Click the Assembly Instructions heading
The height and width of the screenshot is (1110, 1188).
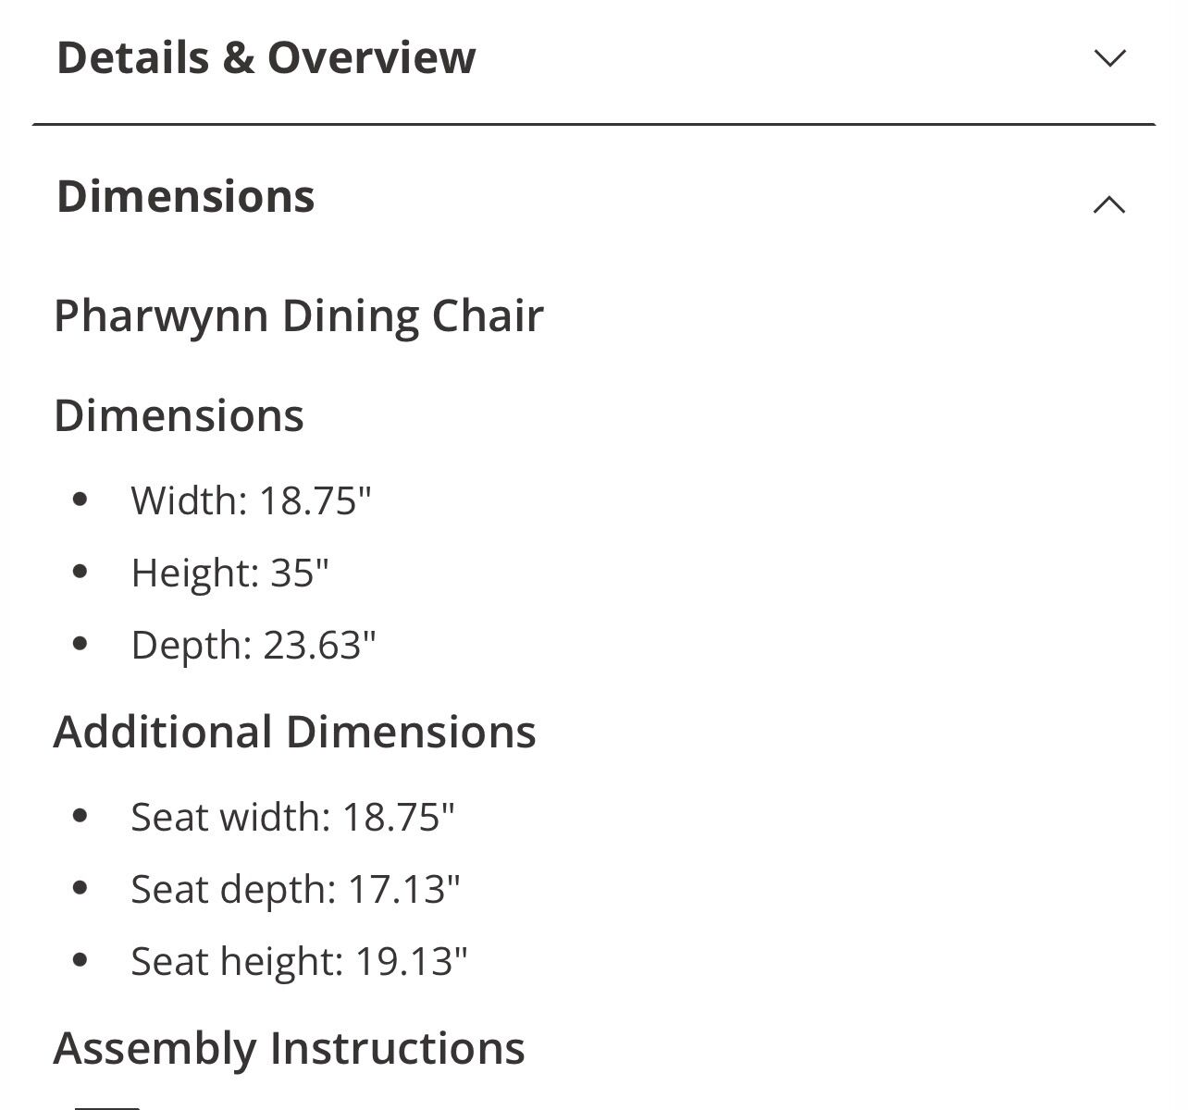[x=289, y=1048]
